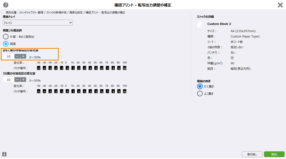Select the 両面 radio button

[x=6, y=44]
